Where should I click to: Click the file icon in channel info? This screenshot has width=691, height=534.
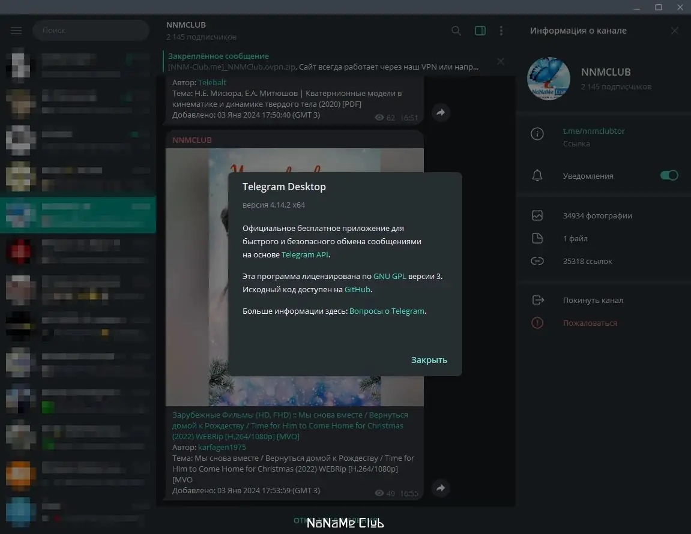tap(537, 238)
